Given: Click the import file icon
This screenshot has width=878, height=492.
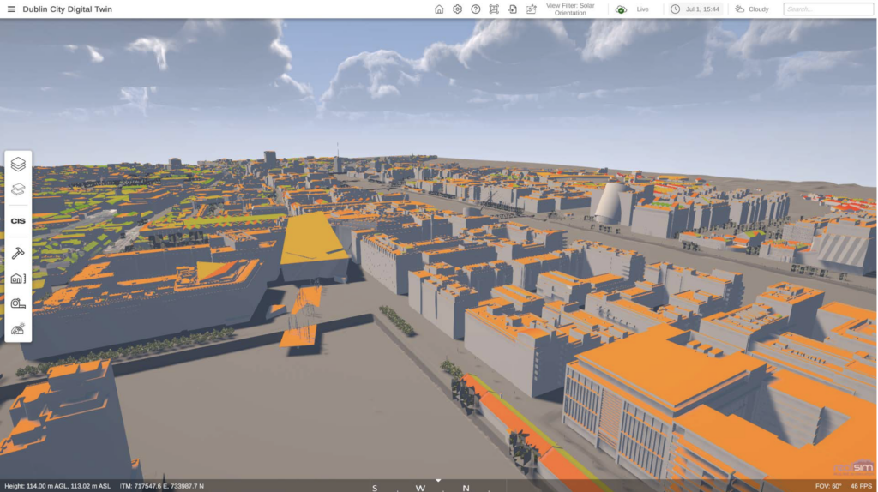Looking at the screenshot, I should click(x=513, y=9).
